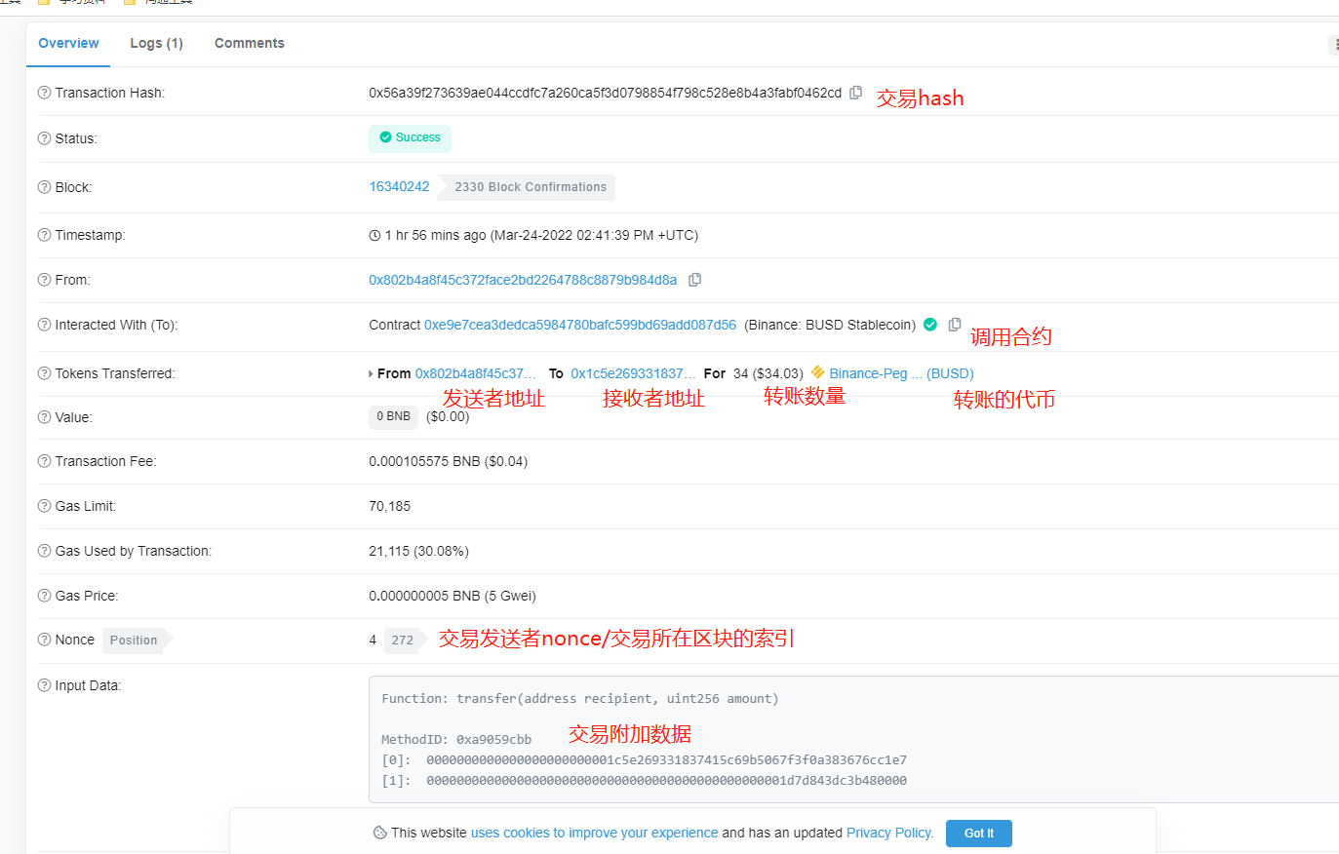1339x854 pixels.
Task: Click Got It on cookie banner
Action: coord(978,834)
